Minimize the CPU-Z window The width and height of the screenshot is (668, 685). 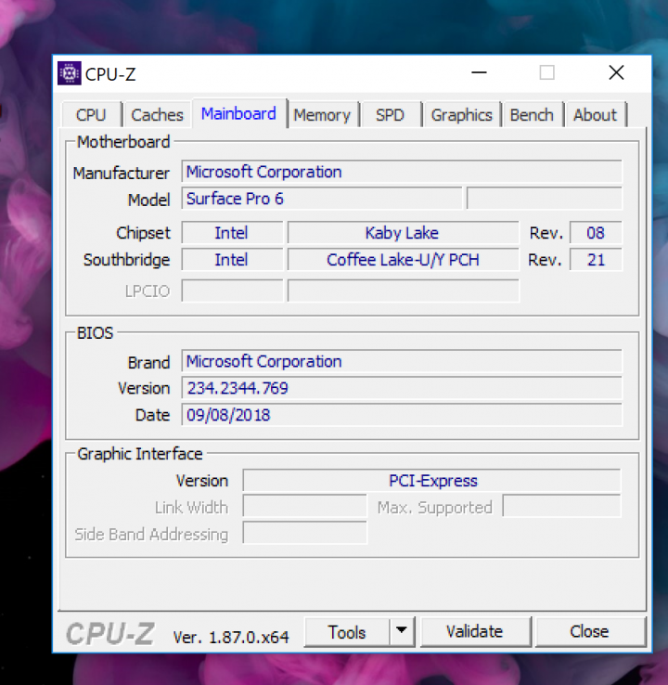click(x=479, y=73)
